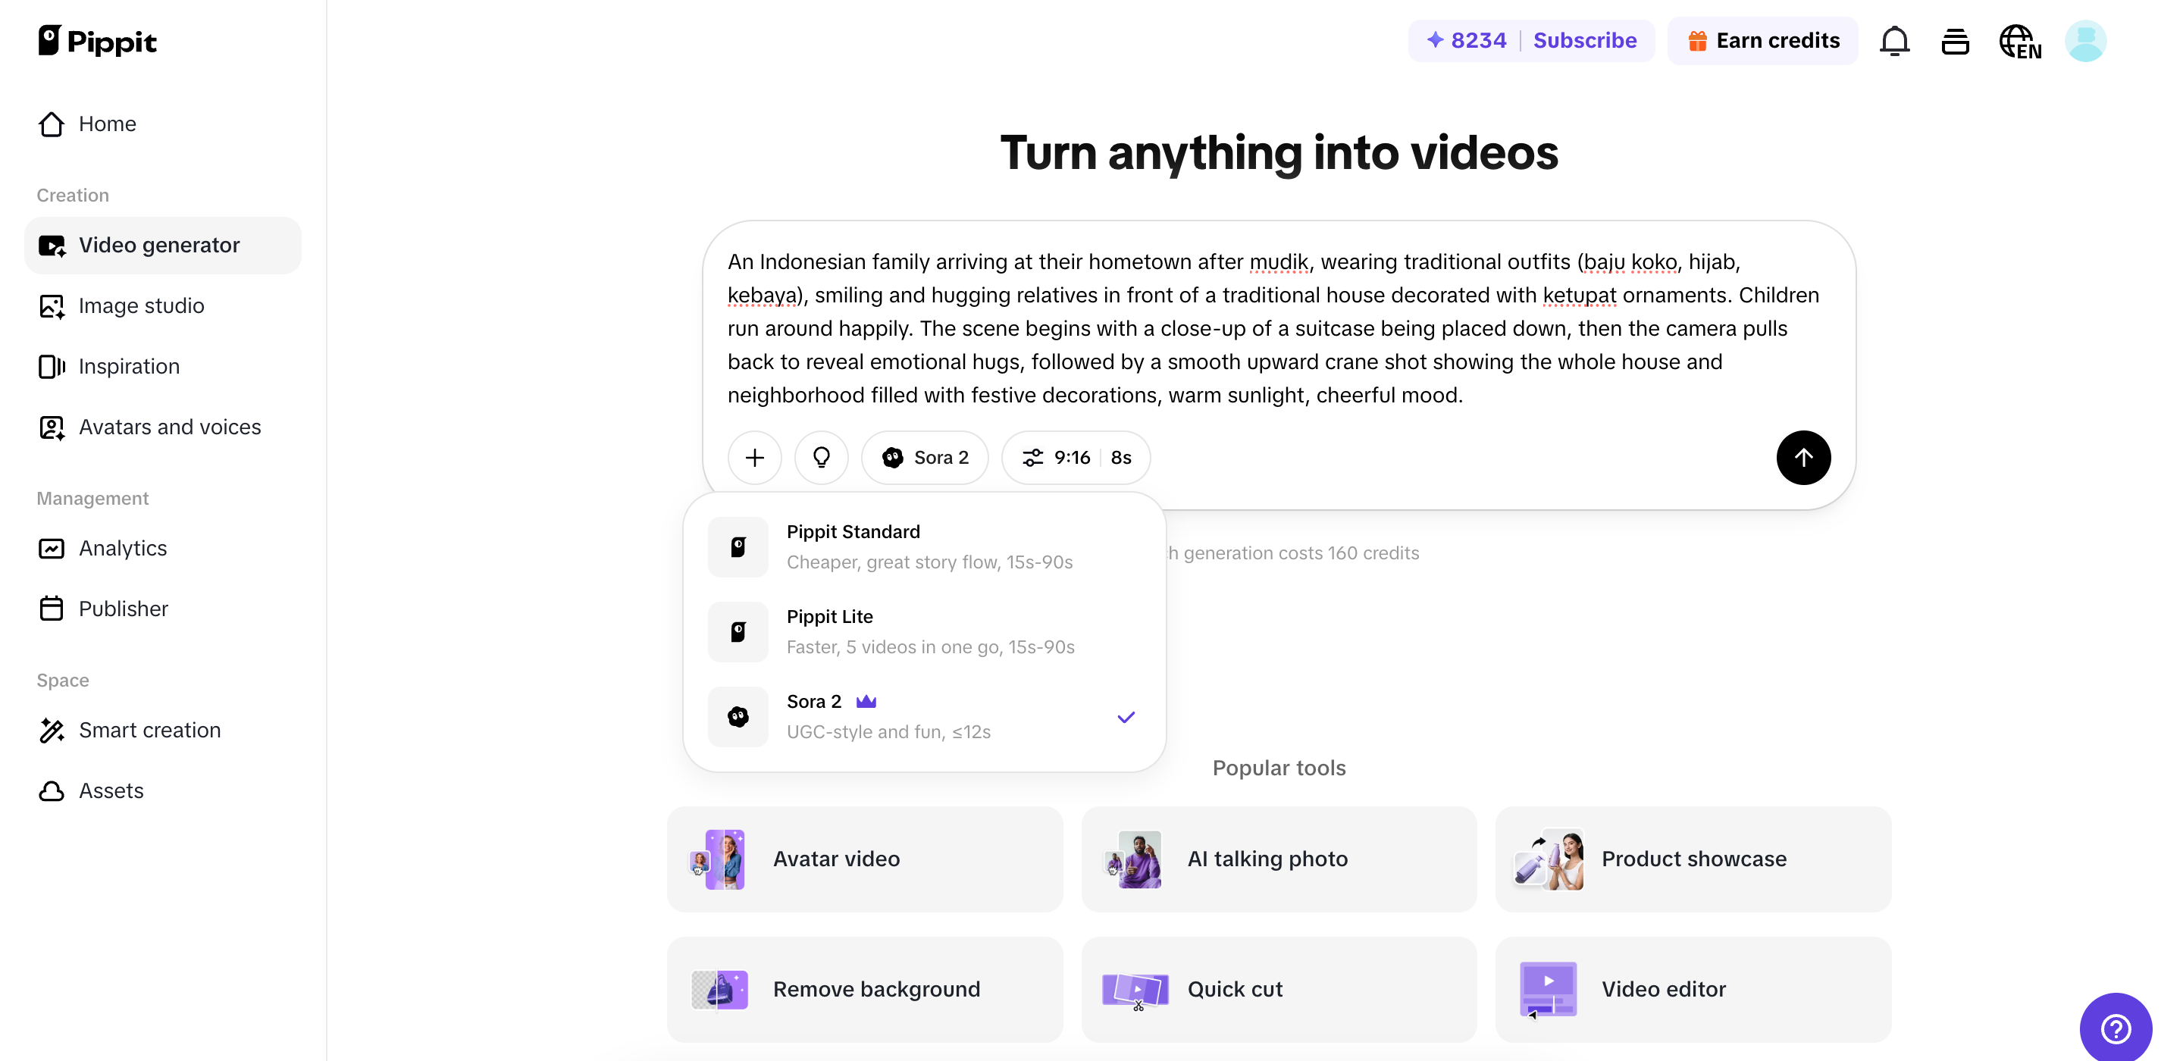Open Analytics from the Management section
2183x1061 pixels.
(122, 548)
